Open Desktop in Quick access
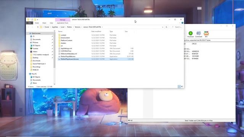Screen dimensions: 244x137 (35, 57)
